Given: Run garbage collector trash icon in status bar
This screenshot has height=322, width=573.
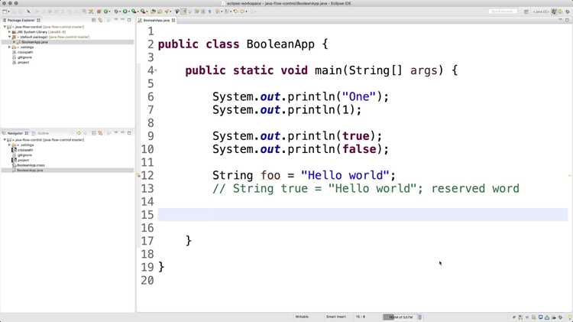Looking at the screenshot, I should (x=419, y=317).
